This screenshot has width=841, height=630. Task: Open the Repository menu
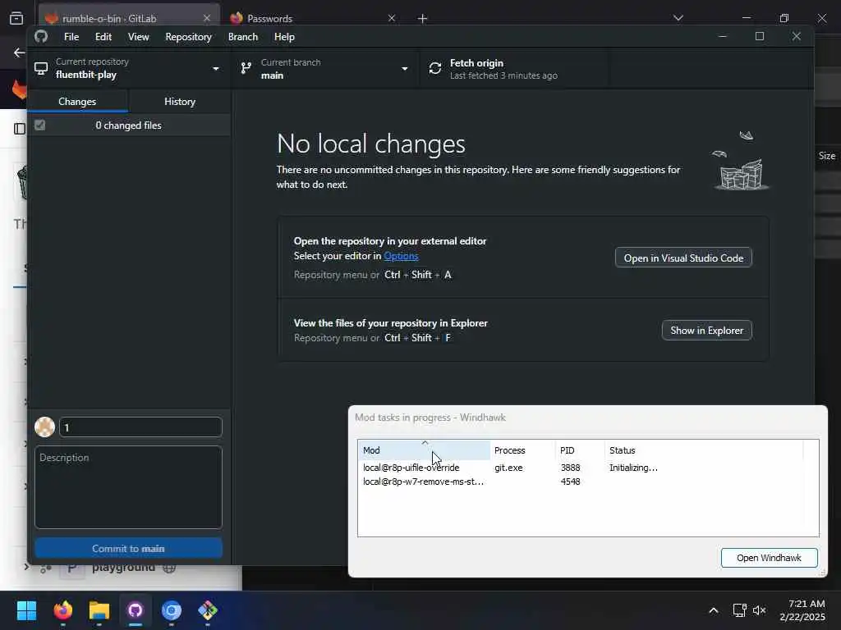(188, 37)
